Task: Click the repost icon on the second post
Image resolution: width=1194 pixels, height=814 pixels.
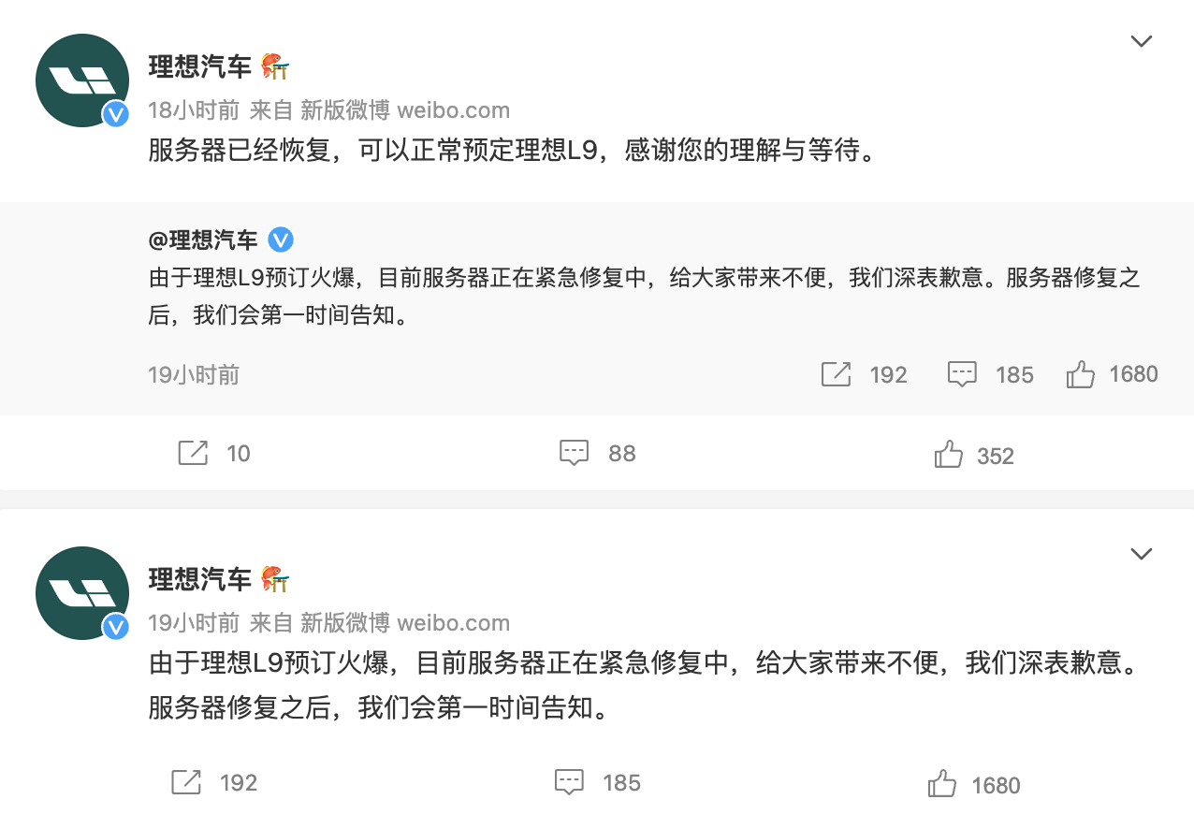Action: click(186, 782)
